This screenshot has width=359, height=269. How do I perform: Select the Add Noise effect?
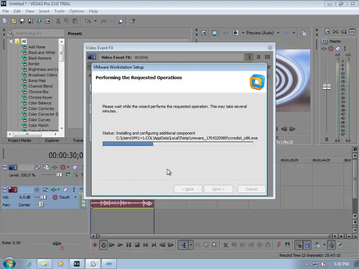tap(36, 47)
